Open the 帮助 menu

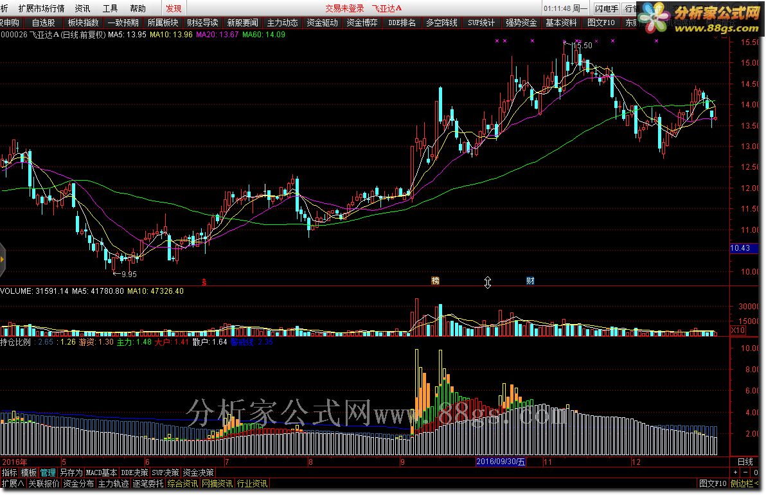coord(138,8)
